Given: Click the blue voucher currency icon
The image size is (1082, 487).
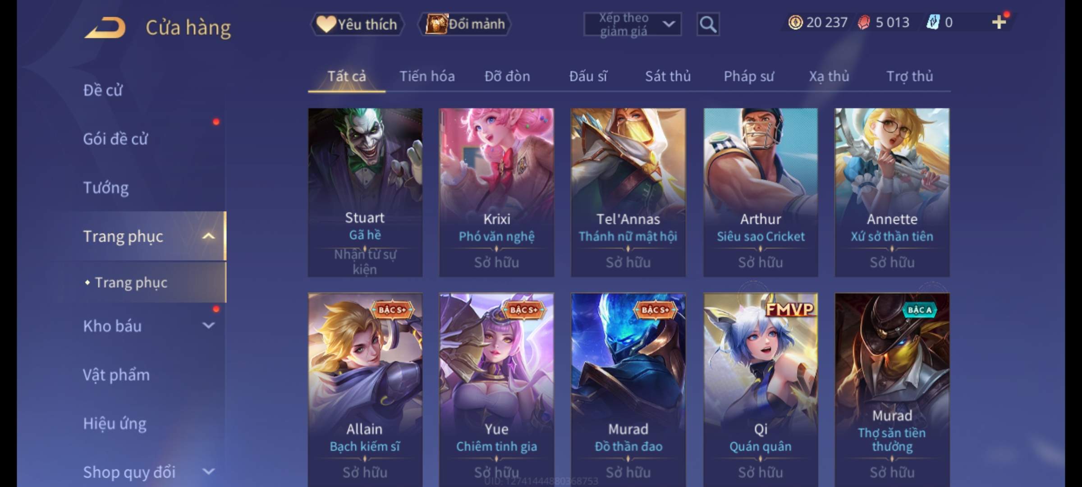Looking at the screenshot, I should [933, 22].
